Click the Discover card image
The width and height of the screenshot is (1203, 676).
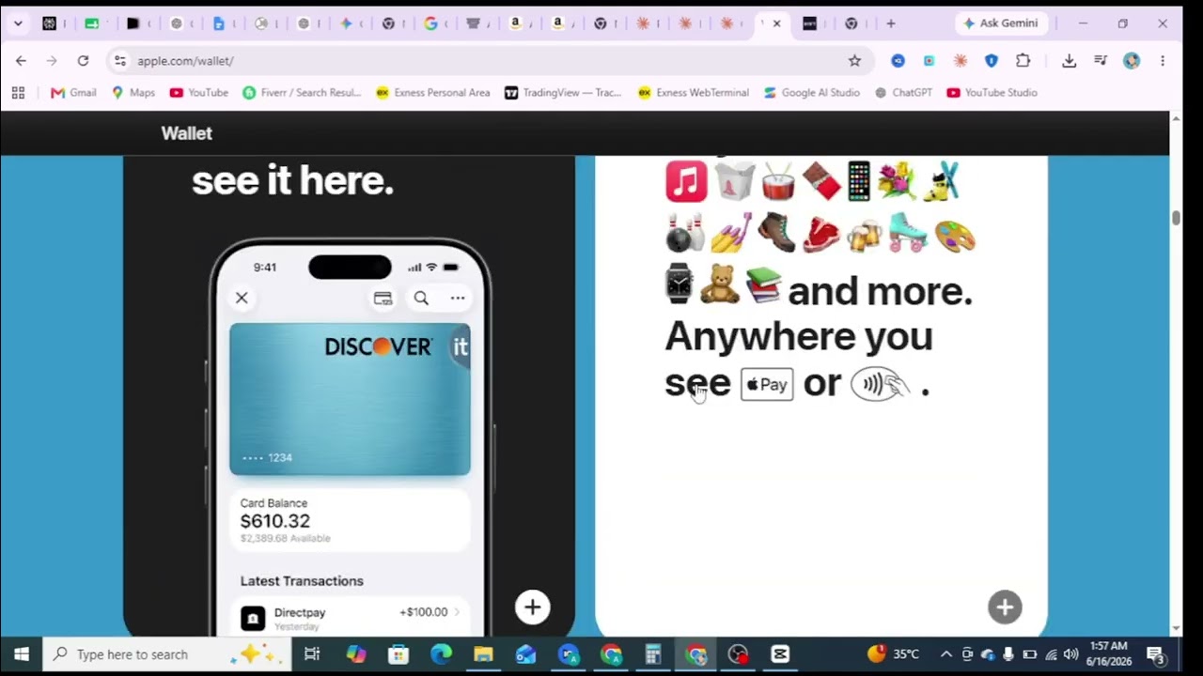click(x=350, y=399)
